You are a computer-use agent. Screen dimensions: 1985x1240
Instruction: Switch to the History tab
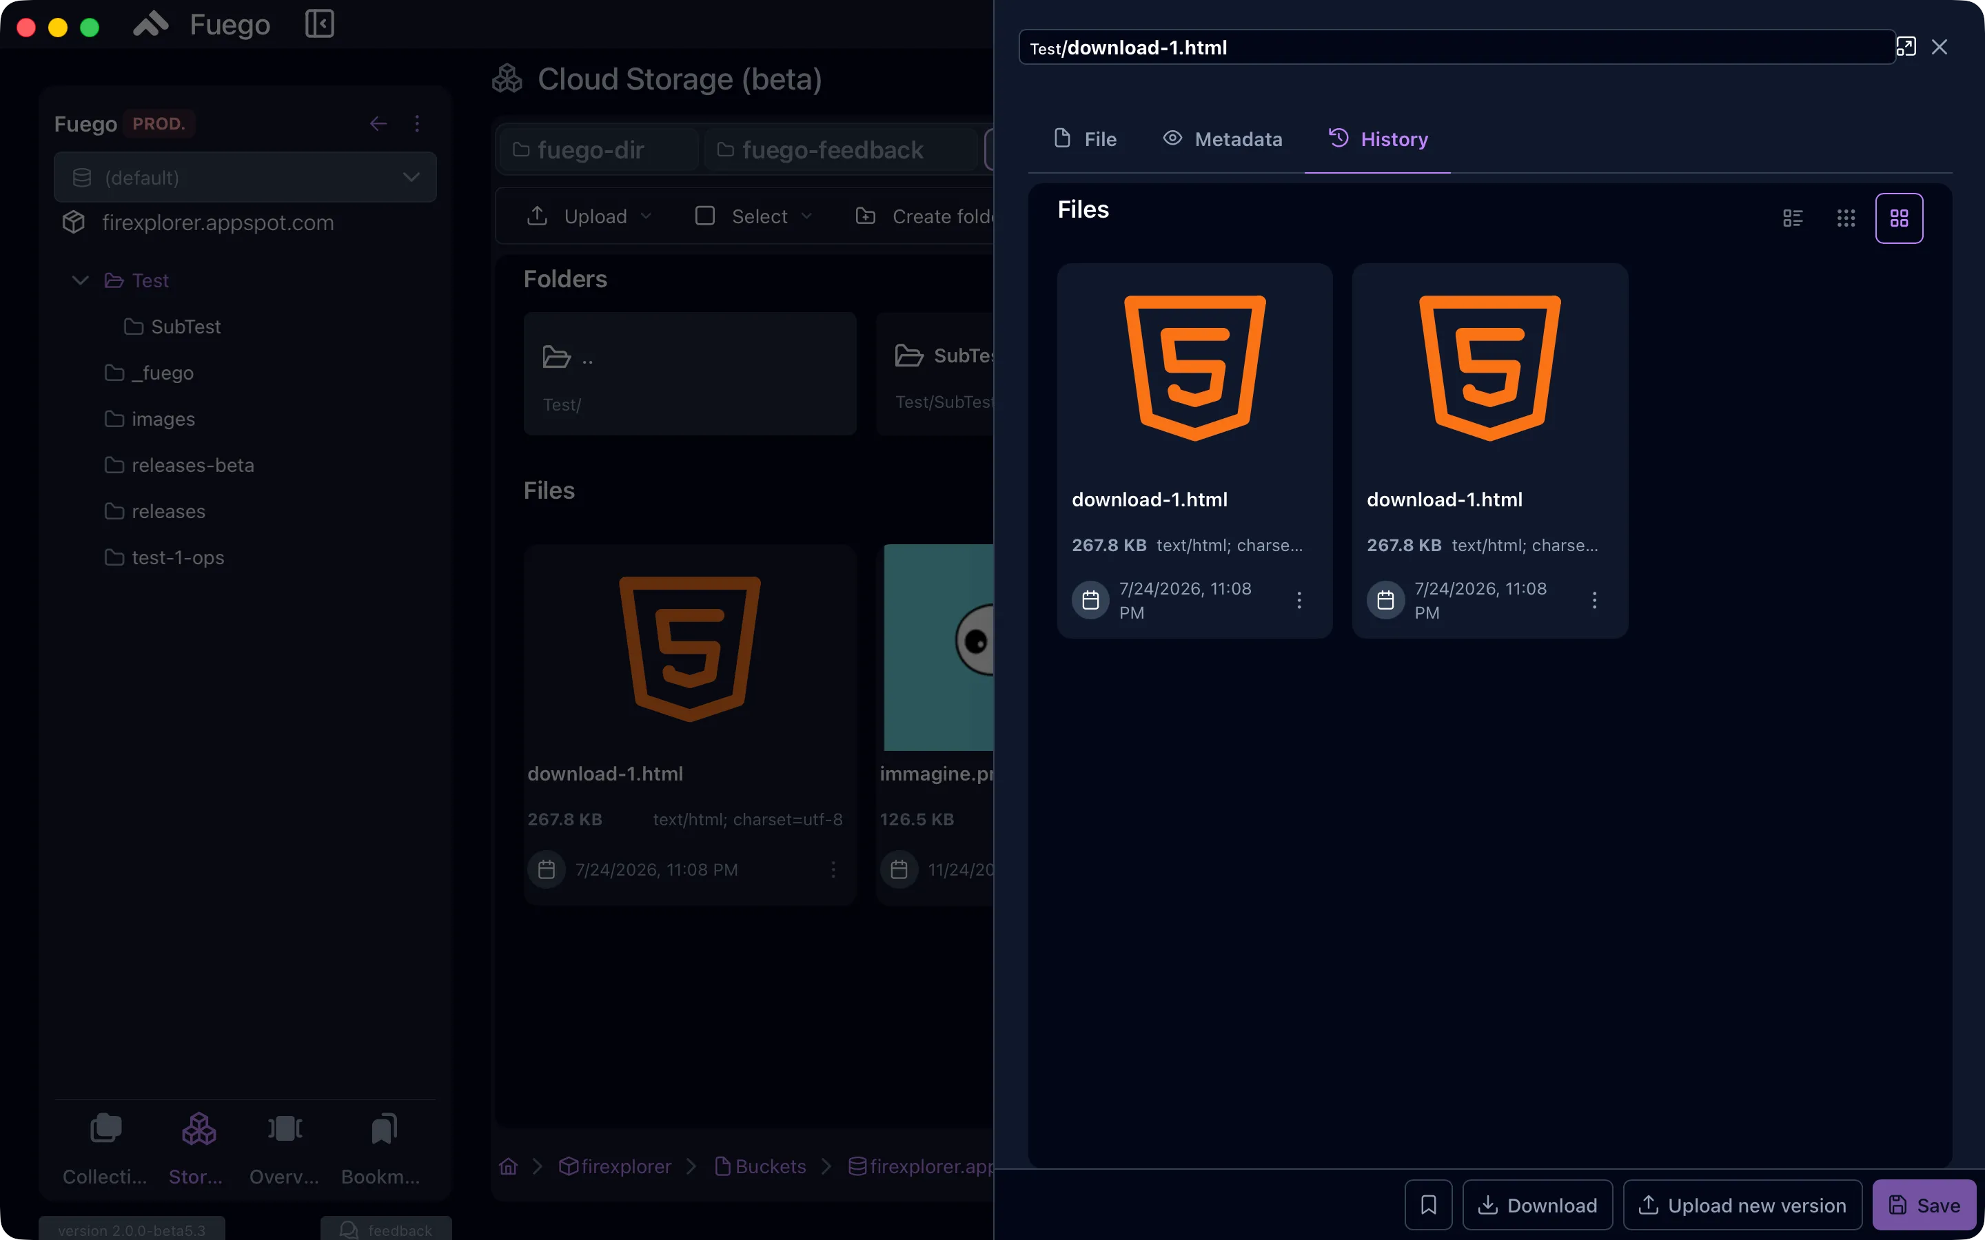[x=1378, y=139]
